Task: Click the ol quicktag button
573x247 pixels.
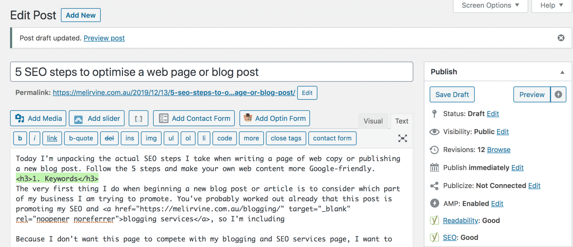Action: 188,138
